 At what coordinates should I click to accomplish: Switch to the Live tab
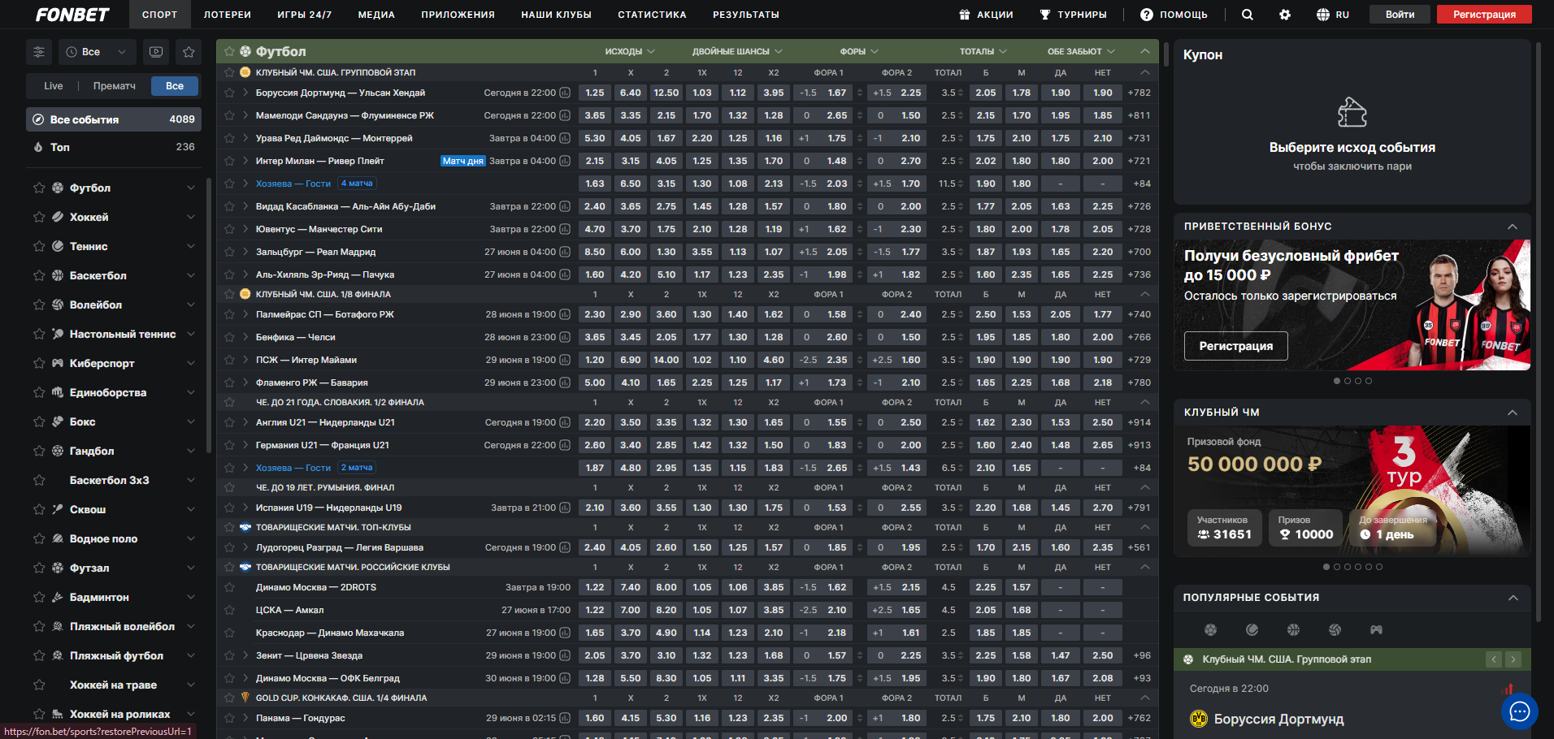(54, 86)
